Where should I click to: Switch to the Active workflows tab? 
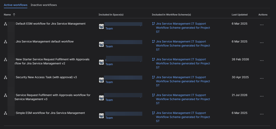[x=15, y=5]
